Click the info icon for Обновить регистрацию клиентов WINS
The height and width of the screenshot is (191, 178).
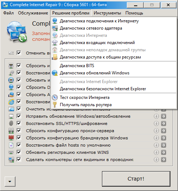156,152
